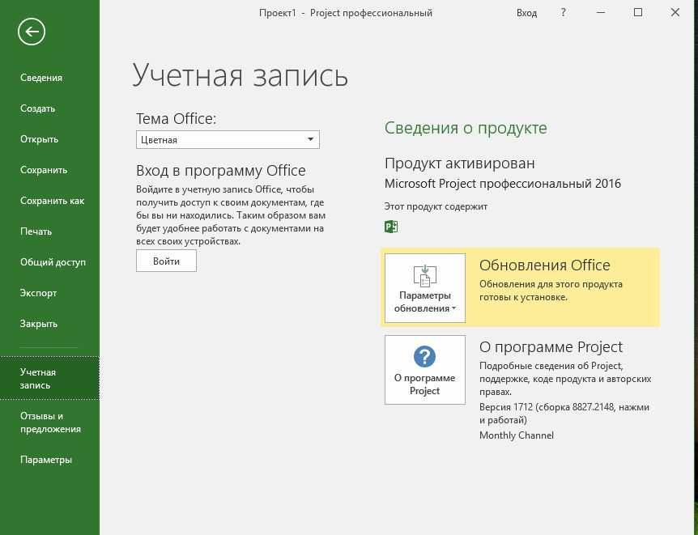Open Параметры in the sidebar
This screenshot has height=535, width=698.
coord(46,460)
